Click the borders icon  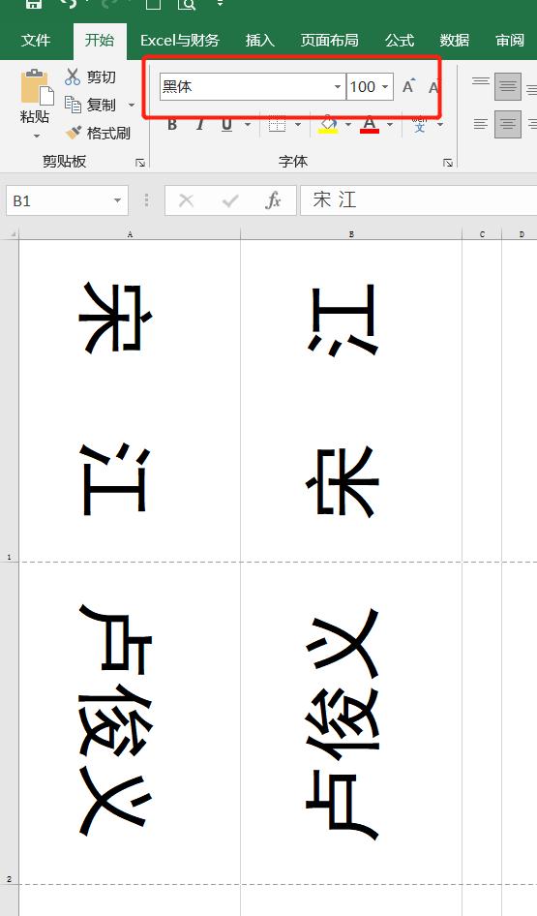click(x=278, y=124)
